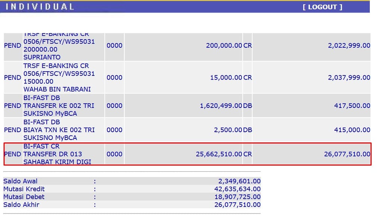Click BIAYA TXN KE 002 TRI description
The width and height of the screenshot is (378, 224).
pos(59,130)
